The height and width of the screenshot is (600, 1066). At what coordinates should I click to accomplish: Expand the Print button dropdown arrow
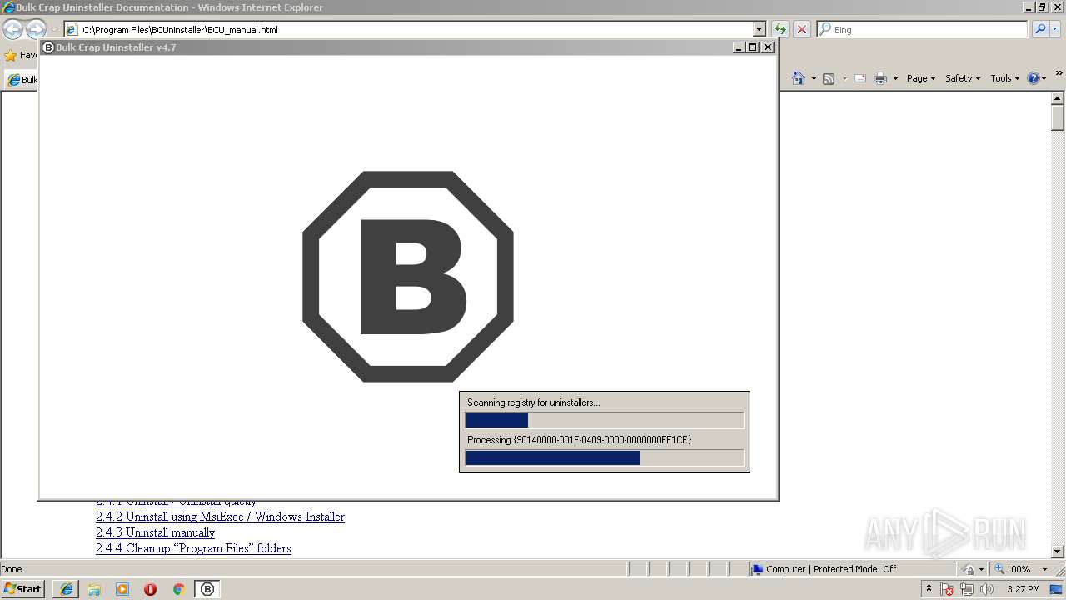[x=895, y=78]
